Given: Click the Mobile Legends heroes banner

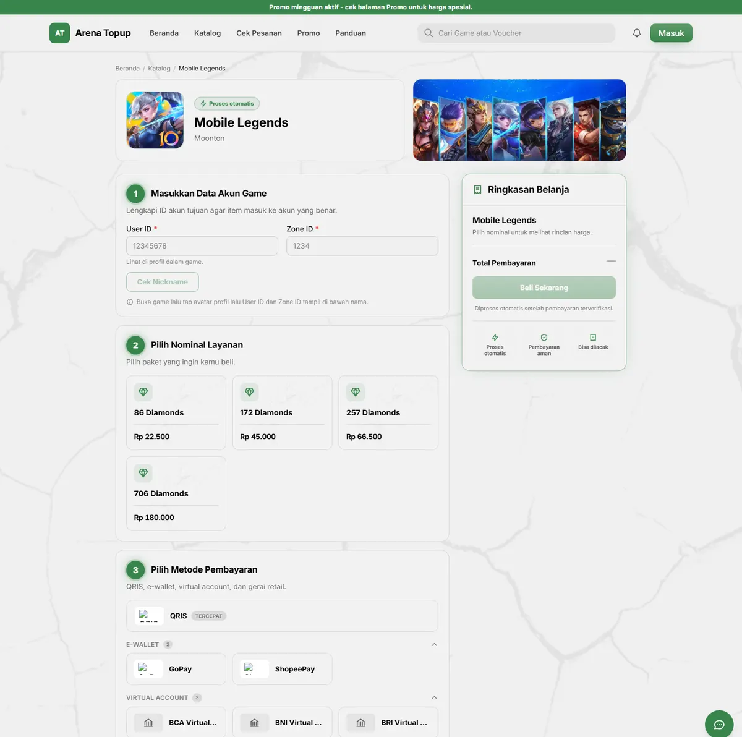Looking at the screenshot, I should coord(519,120).
